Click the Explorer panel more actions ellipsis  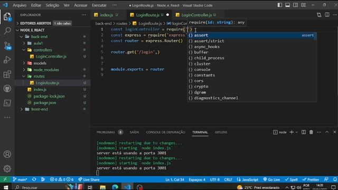pos(83,15)
